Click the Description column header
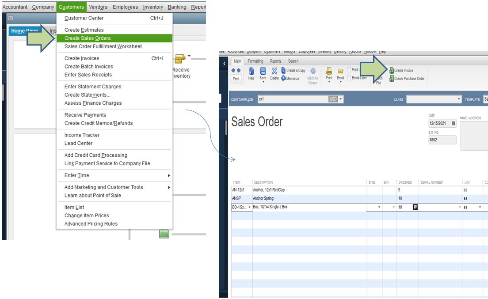The image size is (488, 299). 263,182
